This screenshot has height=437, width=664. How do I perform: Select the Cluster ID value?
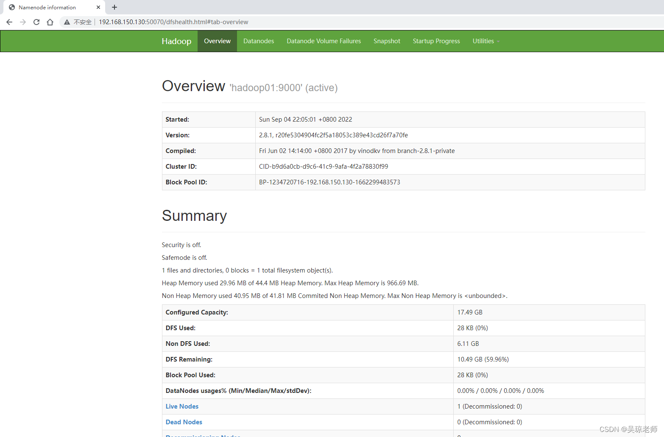point(324,167)
